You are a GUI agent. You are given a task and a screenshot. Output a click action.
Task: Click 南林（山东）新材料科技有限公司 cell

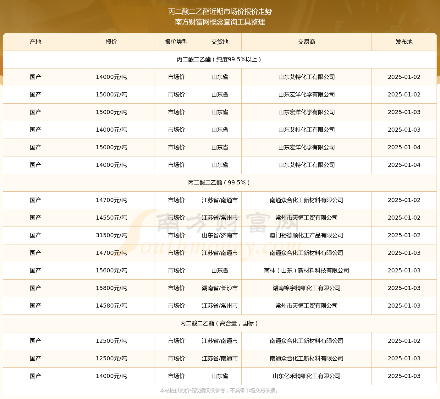coord(306,271)
